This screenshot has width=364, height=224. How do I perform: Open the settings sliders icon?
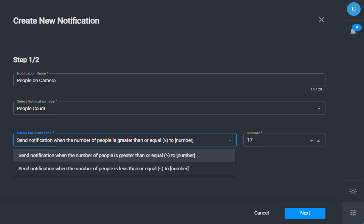pyautogui.click(x=353, y=213)
